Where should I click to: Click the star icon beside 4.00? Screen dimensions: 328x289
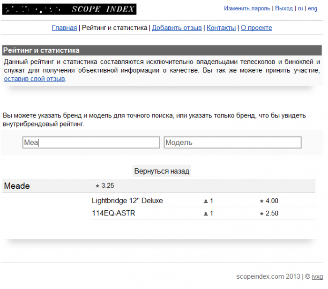[261, 201]
